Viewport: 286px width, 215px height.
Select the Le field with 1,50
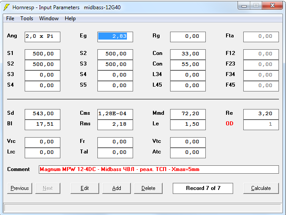coord(188,125)
